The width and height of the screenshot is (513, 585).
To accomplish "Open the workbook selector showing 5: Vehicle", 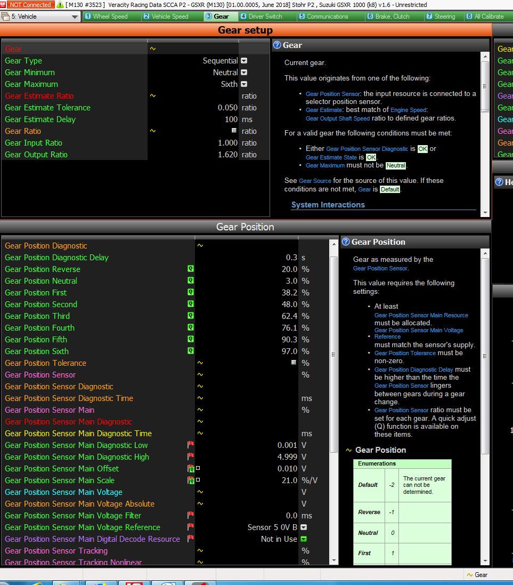I will pos(40,17).
